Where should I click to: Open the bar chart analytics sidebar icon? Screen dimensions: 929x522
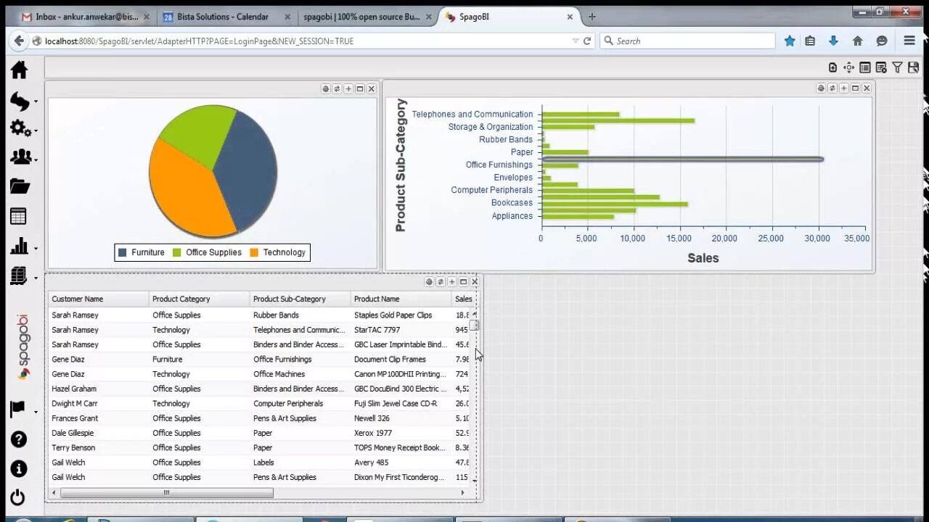tap(20, 246)
